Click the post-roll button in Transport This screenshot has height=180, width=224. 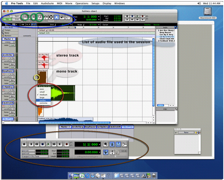[x=28, y=153]
